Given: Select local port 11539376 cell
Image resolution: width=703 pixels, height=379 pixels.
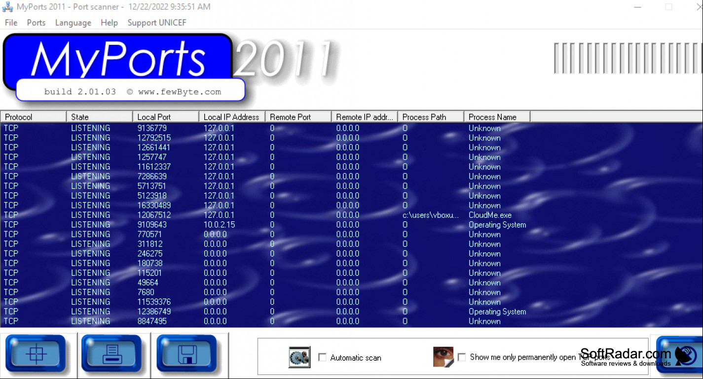Looking at the screenshot, I should point(154,302).
